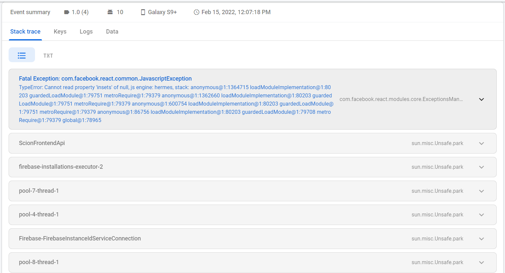Toggle back to the formatted stack trace view

click(x=22, y=55)
